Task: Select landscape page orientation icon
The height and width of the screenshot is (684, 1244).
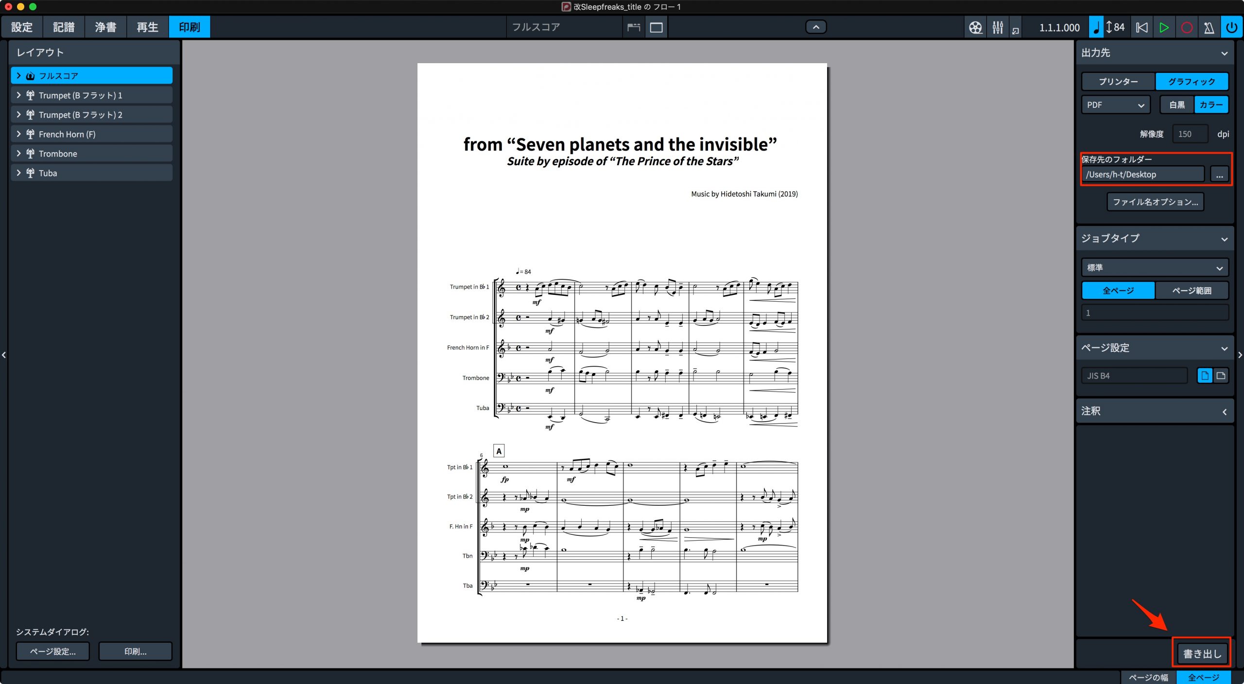Action: 1221,376
